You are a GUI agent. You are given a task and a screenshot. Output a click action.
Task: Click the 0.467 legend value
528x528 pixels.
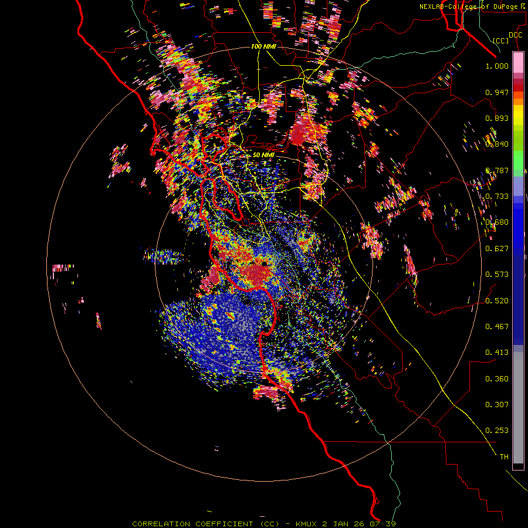(x=497, y=327)
